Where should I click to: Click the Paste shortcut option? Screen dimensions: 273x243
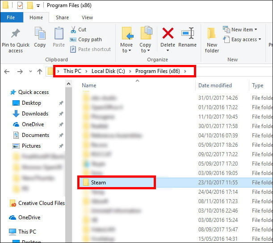pyautogui.click(x=90, y=49)
